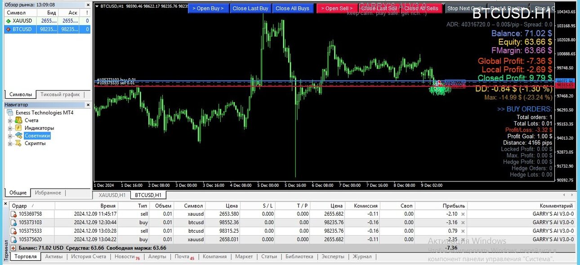Click the Индикаторы indicators icon

[18, 128]
